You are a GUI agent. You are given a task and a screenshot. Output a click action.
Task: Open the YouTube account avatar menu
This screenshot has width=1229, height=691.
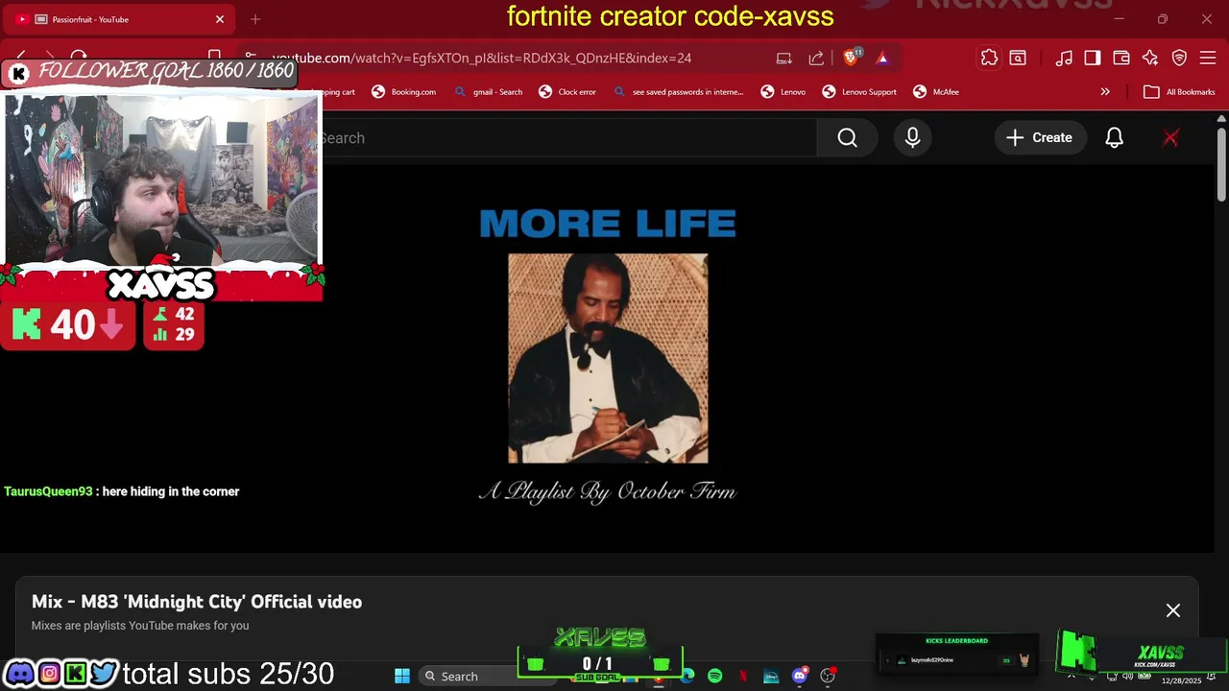click(1170, 138)
